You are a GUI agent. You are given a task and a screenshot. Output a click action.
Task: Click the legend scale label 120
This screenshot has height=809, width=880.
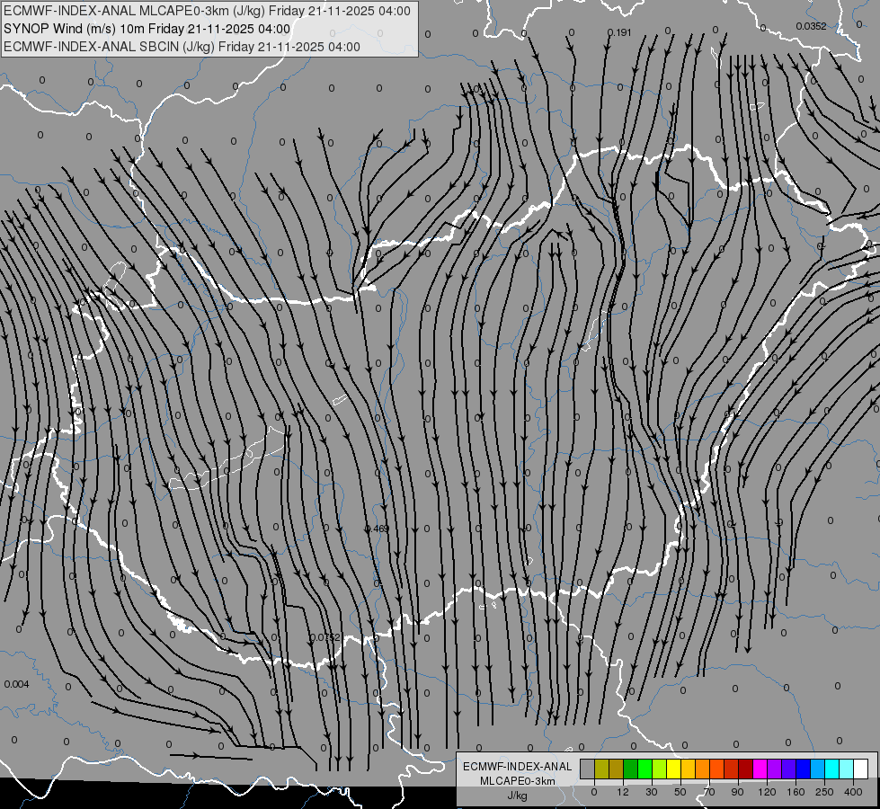pos(767,792)
